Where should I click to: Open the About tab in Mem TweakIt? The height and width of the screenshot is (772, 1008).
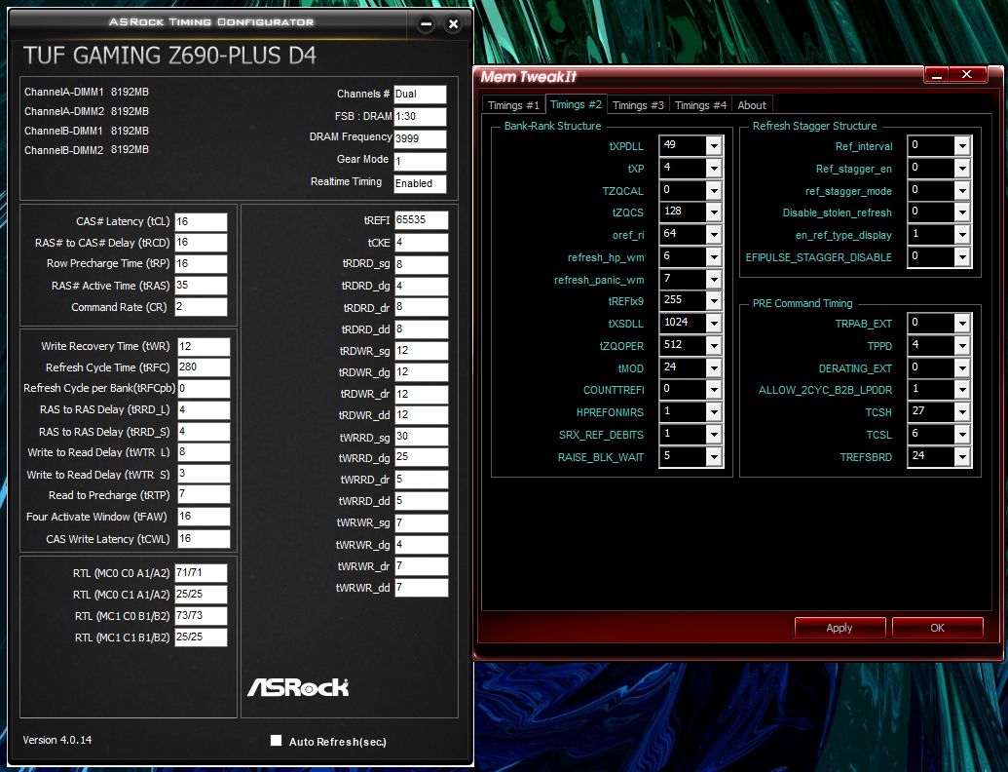[752, 105]
